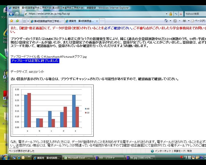Viewport: 206px width, 165px height.
Task: Expand the feeds dropdown arrow
Action: click(x=180, y=21)
